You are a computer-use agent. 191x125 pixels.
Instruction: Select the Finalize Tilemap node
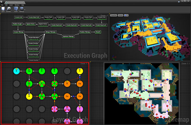(85, 32)
